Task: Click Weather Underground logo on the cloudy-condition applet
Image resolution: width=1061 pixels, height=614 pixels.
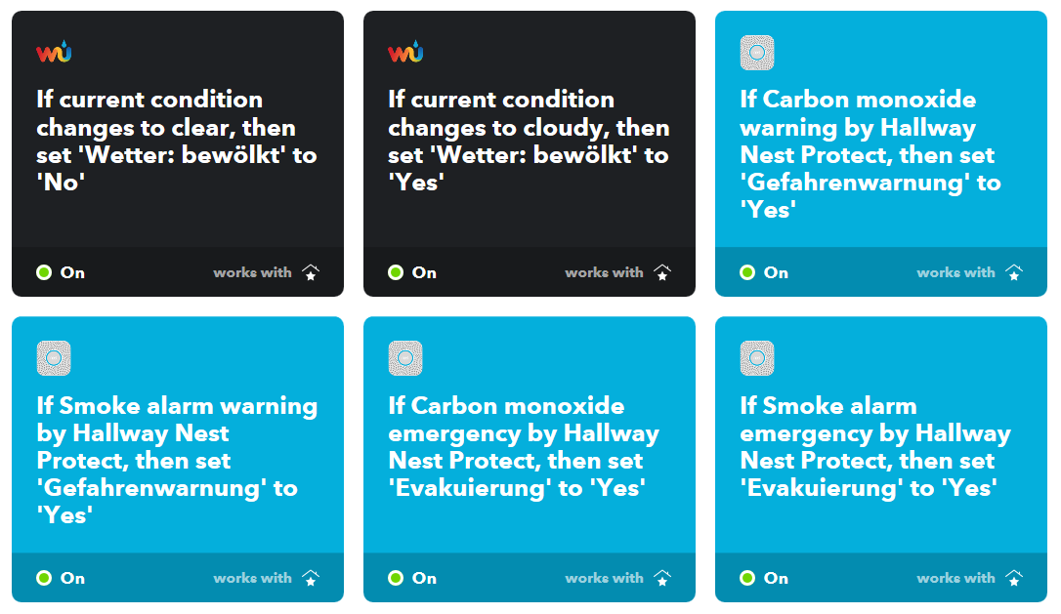Action: pyautogui.click(x=405, y=53)
